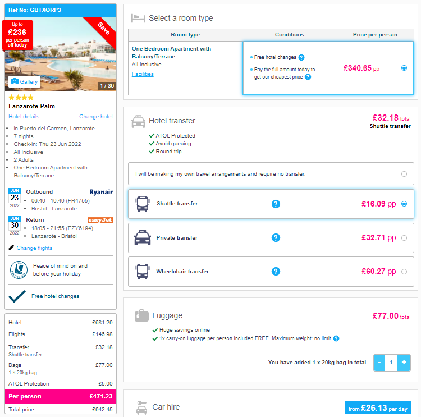421x417 pixels.
Task: Increase the 20kg bag count with plus
Action: [x=404, y=363]
